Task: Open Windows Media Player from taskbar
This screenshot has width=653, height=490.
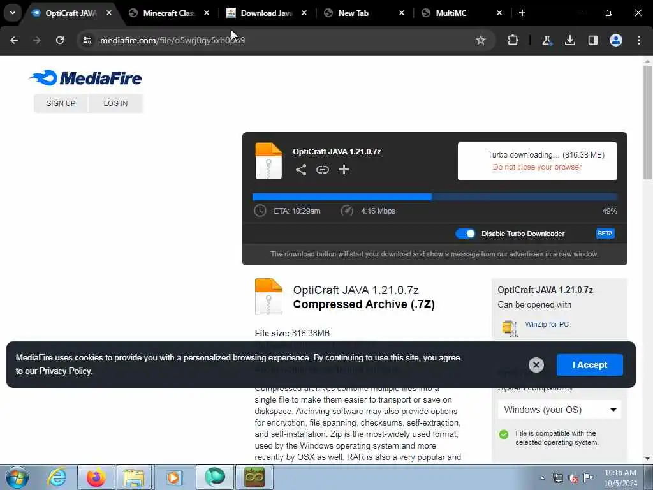Action: coord(173,477)
